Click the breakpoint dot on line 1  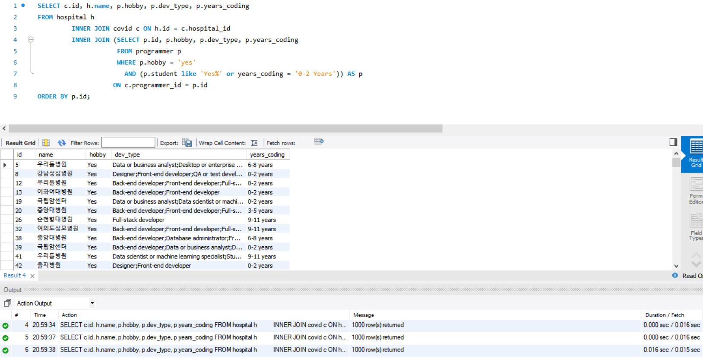coord(23,6)
